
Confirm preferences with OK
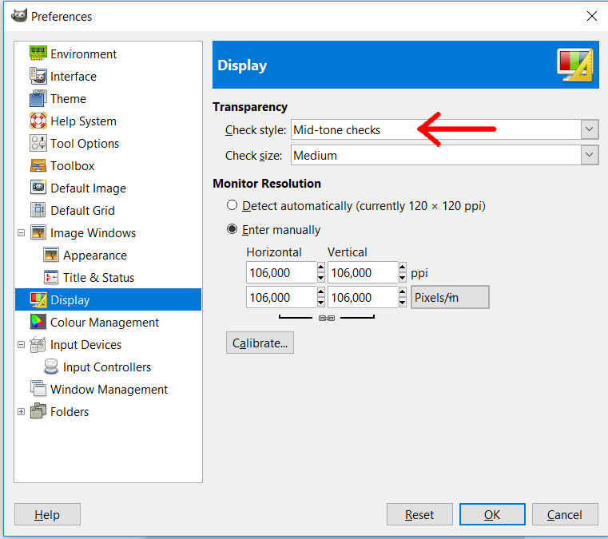click(492, 514)
